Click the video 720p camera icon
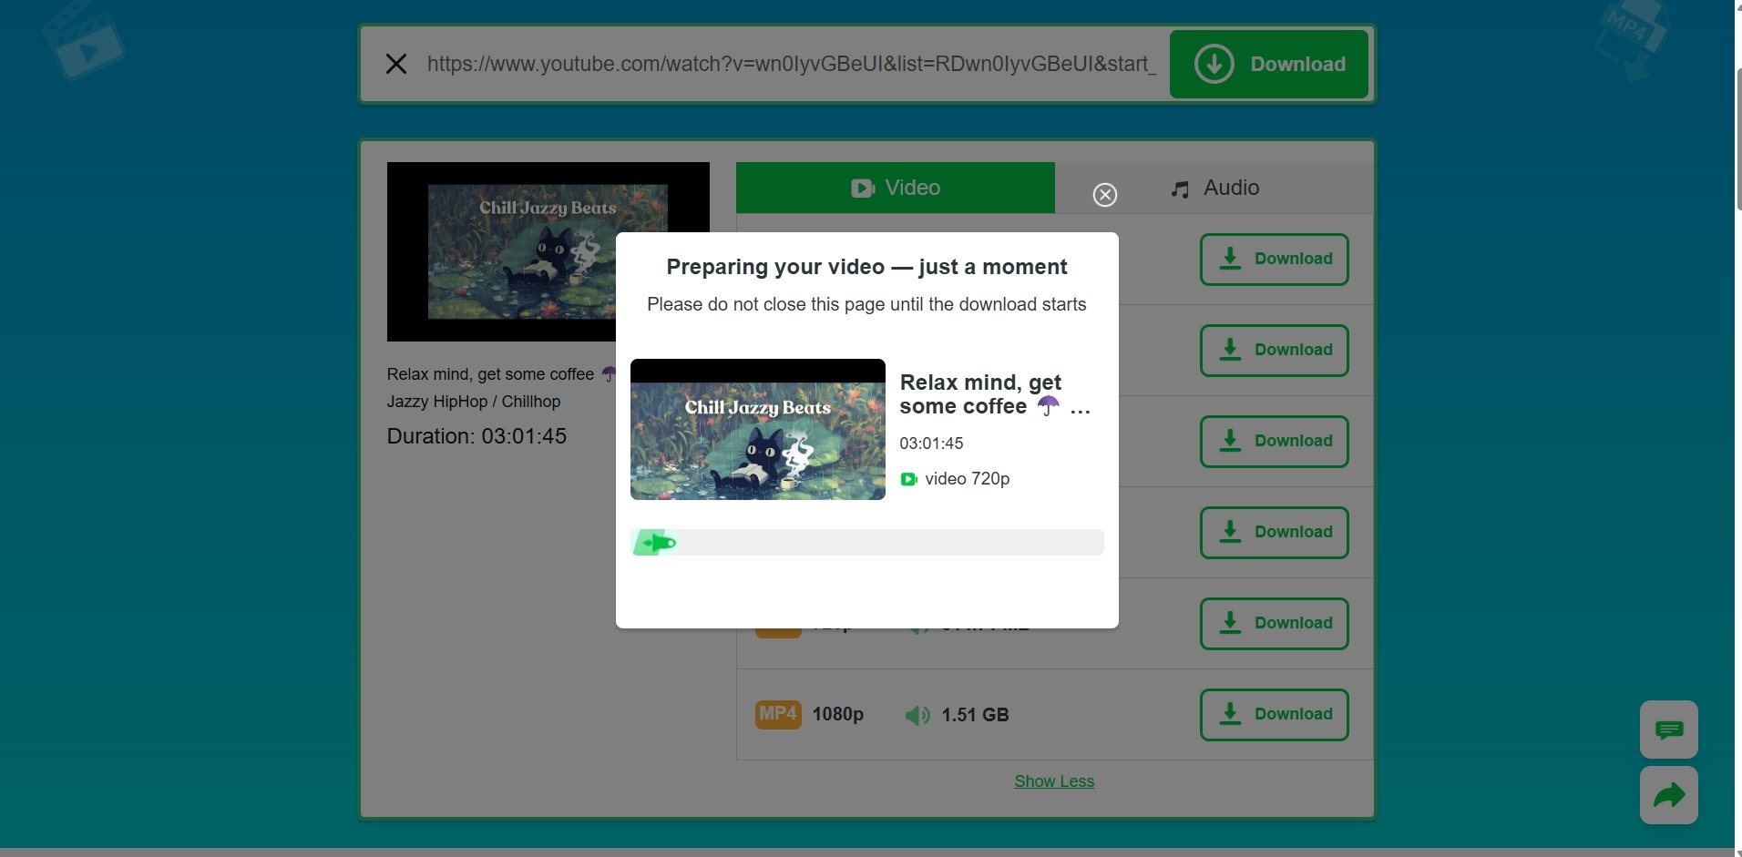Image resolution: width=1742 pixels, height=857 pixels. 908,479
